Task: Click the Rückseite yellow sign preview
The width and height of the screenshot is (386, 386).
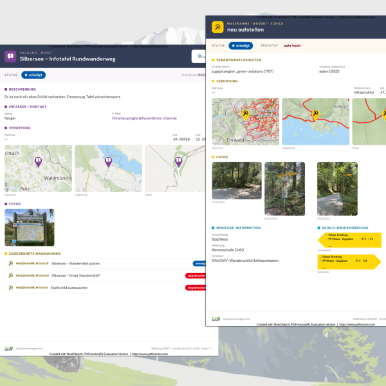Action: coord(349,262)
